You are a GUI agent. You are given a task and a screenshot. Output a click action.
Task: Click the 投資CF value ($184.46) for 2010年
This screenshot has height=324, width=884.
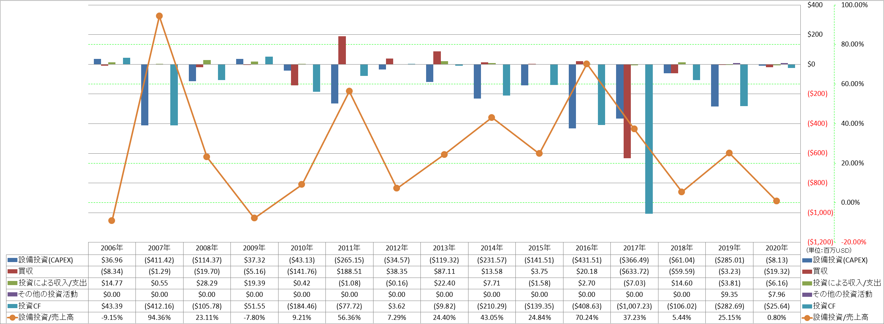(302, 306)
